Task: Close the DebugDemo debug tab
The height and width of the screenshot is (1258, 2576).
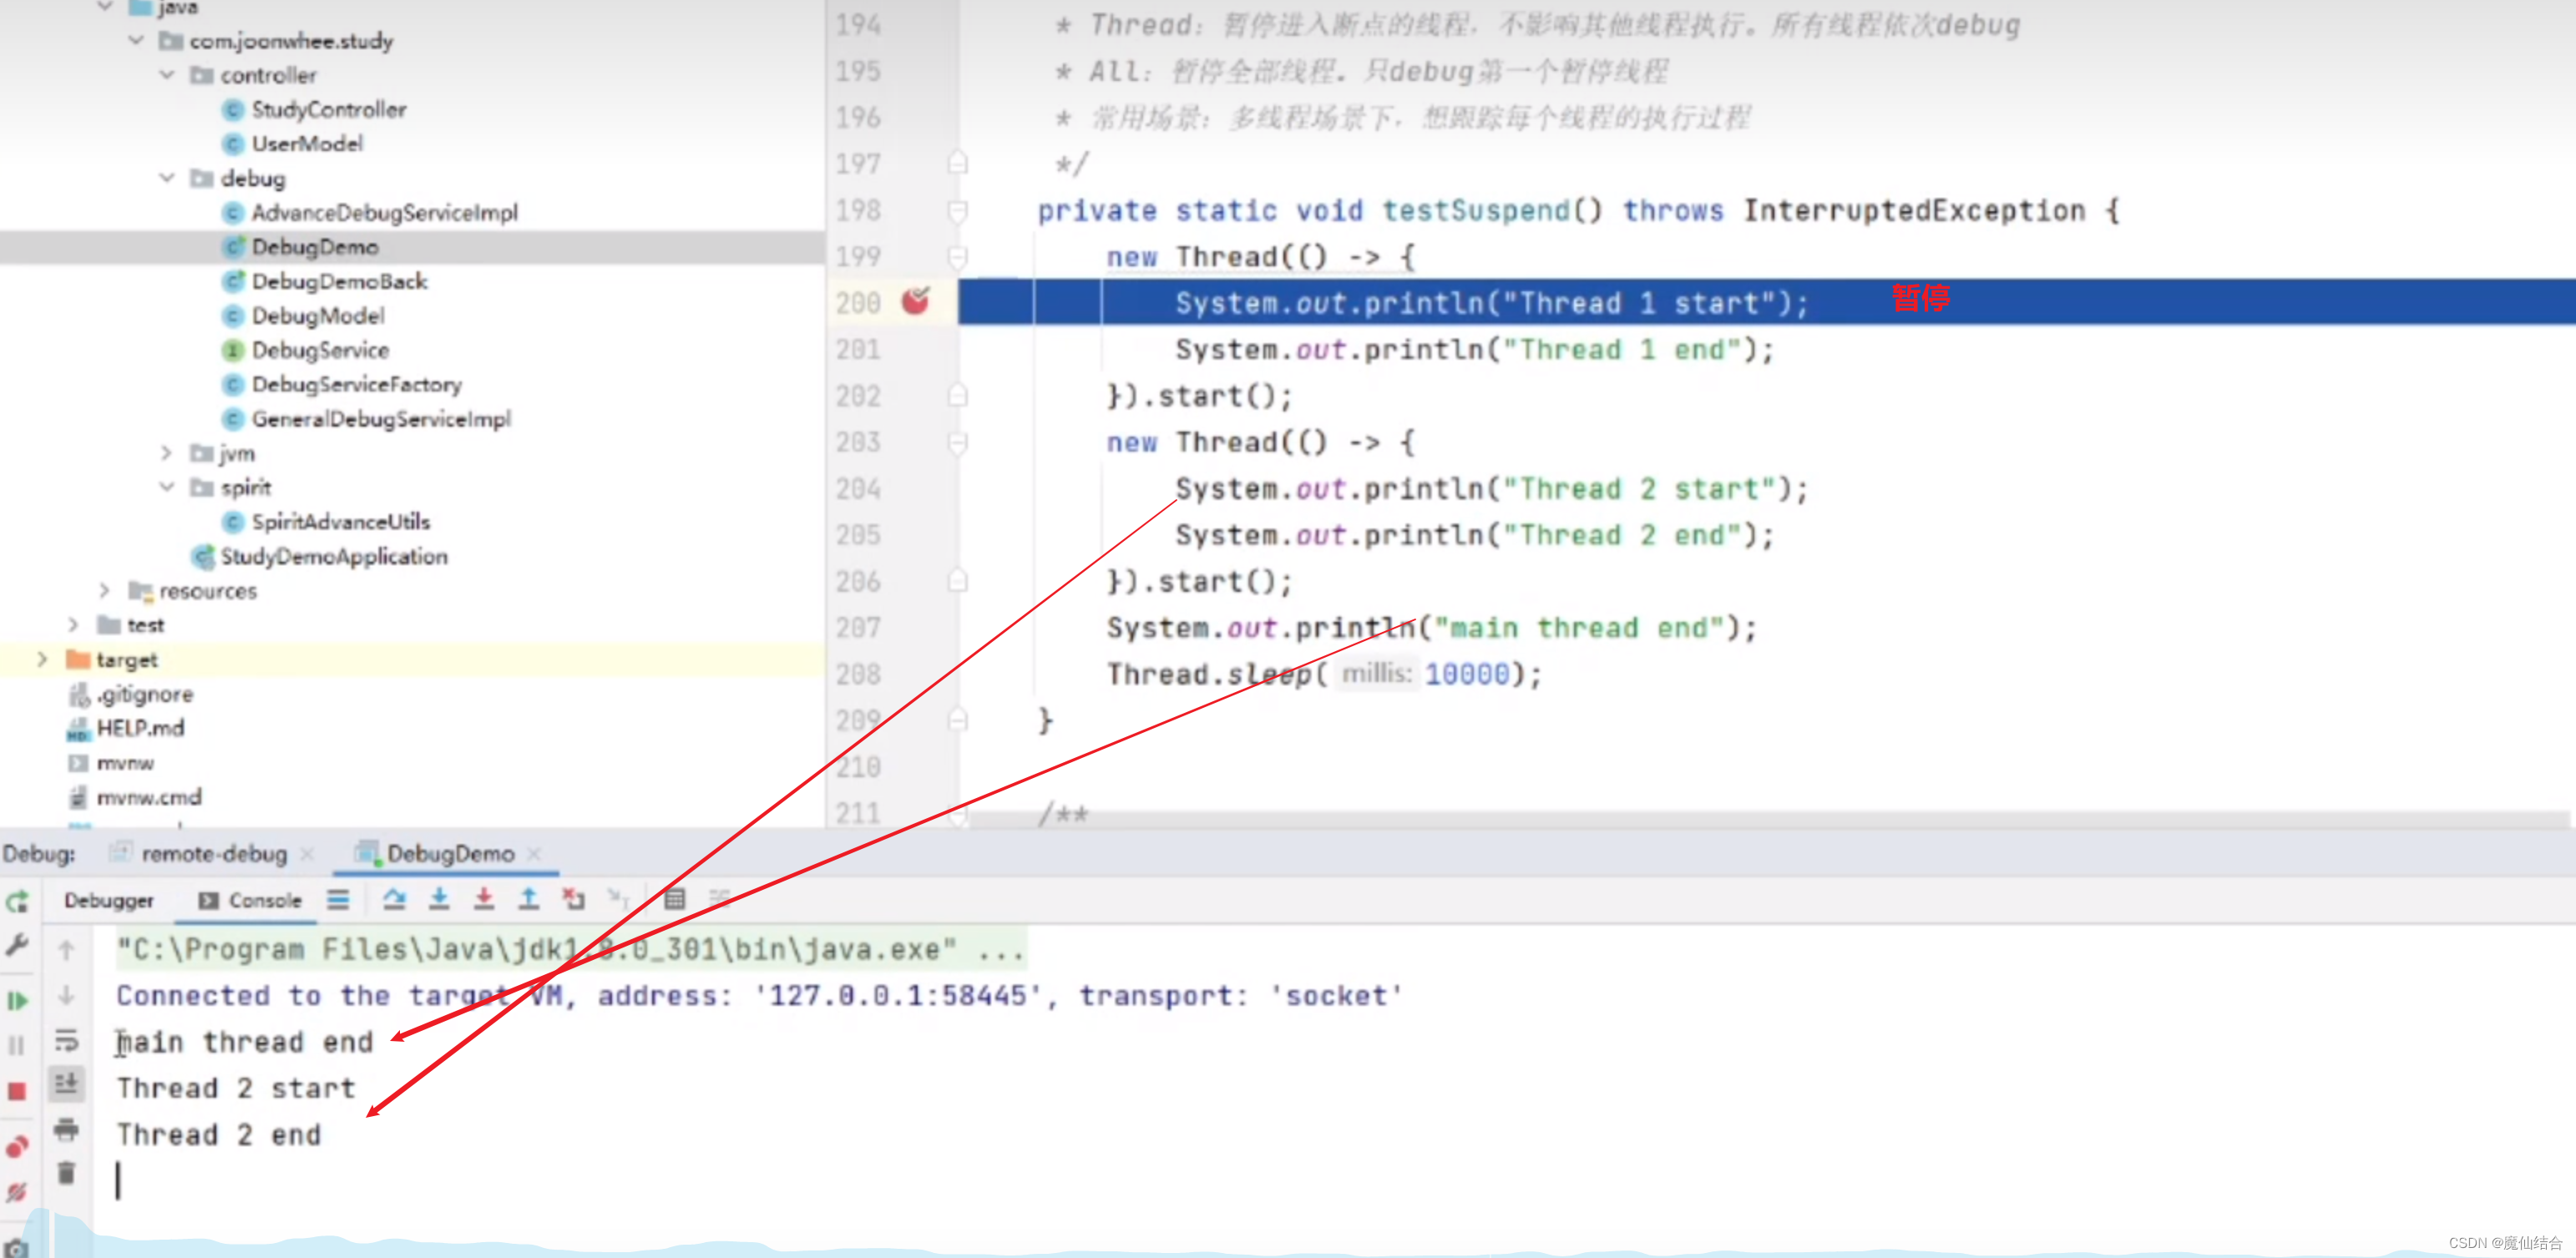Action: [x=534, y=854]
